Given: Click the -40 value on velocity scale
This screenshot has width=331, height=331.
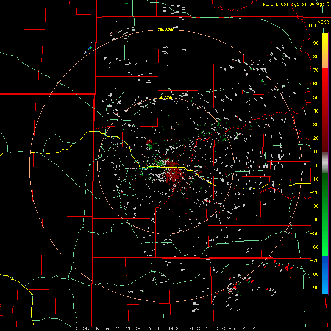Looking at the screenshot, I should (314, 220).
